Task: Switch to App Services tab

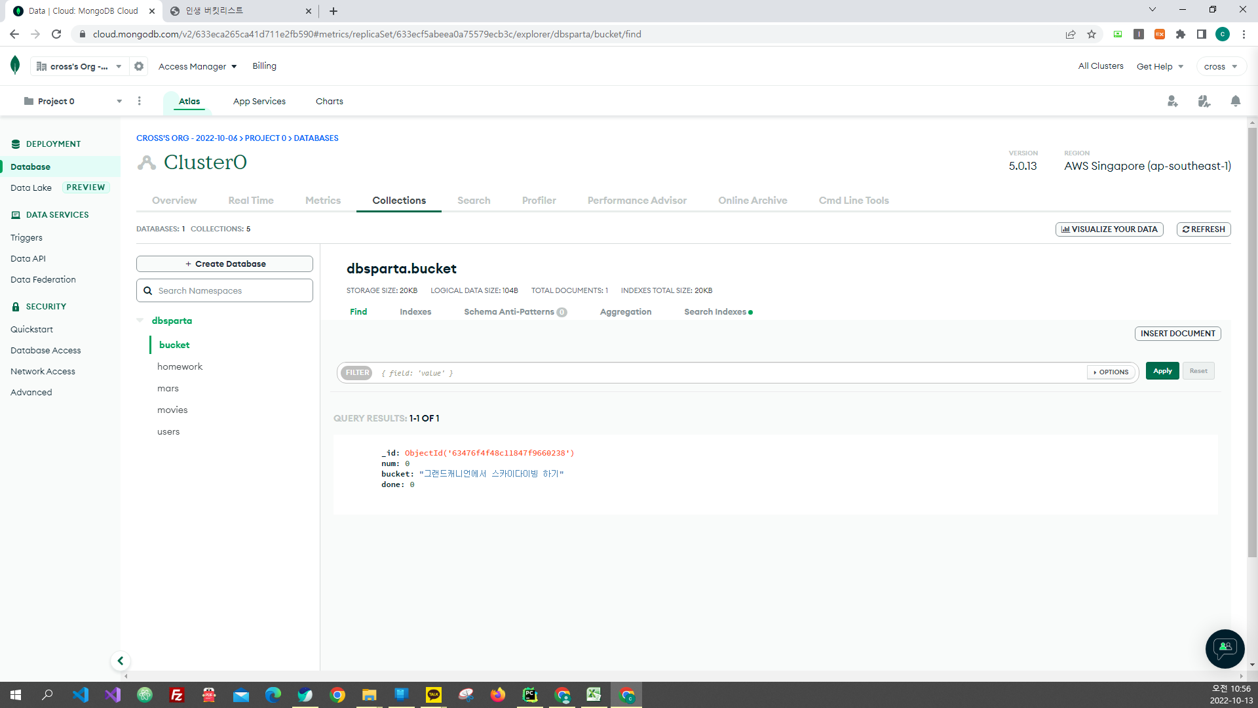Action: (x=259, y=101)
